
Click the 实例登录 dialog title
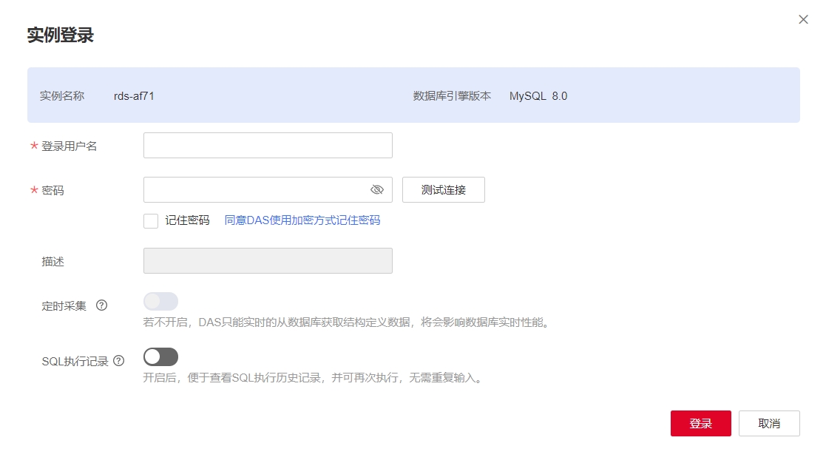61,35
